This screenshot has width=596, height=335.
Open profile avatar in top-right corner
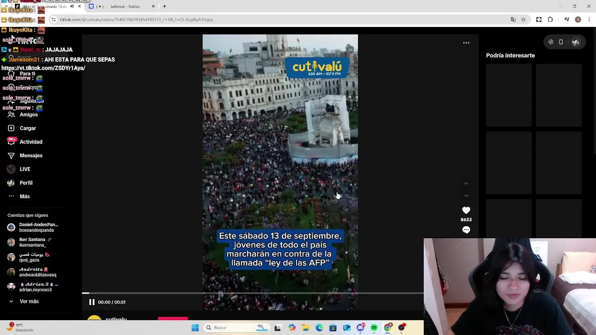(x=576, y=42)
